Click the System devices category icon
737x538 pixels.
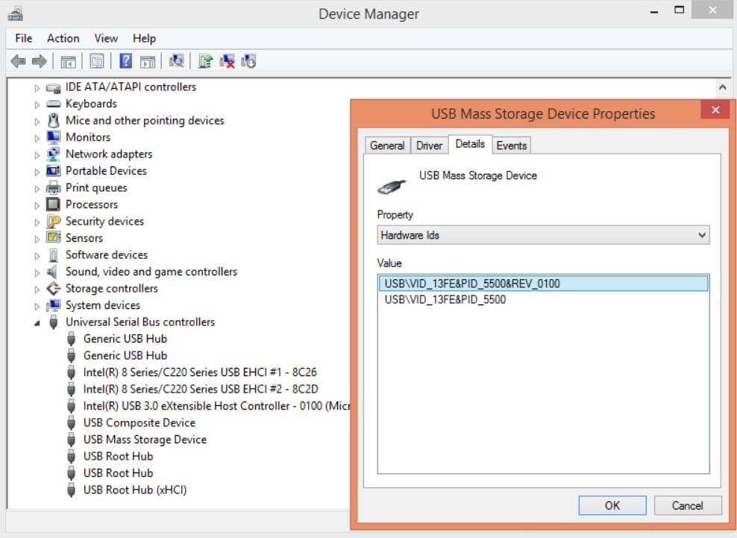53,305
